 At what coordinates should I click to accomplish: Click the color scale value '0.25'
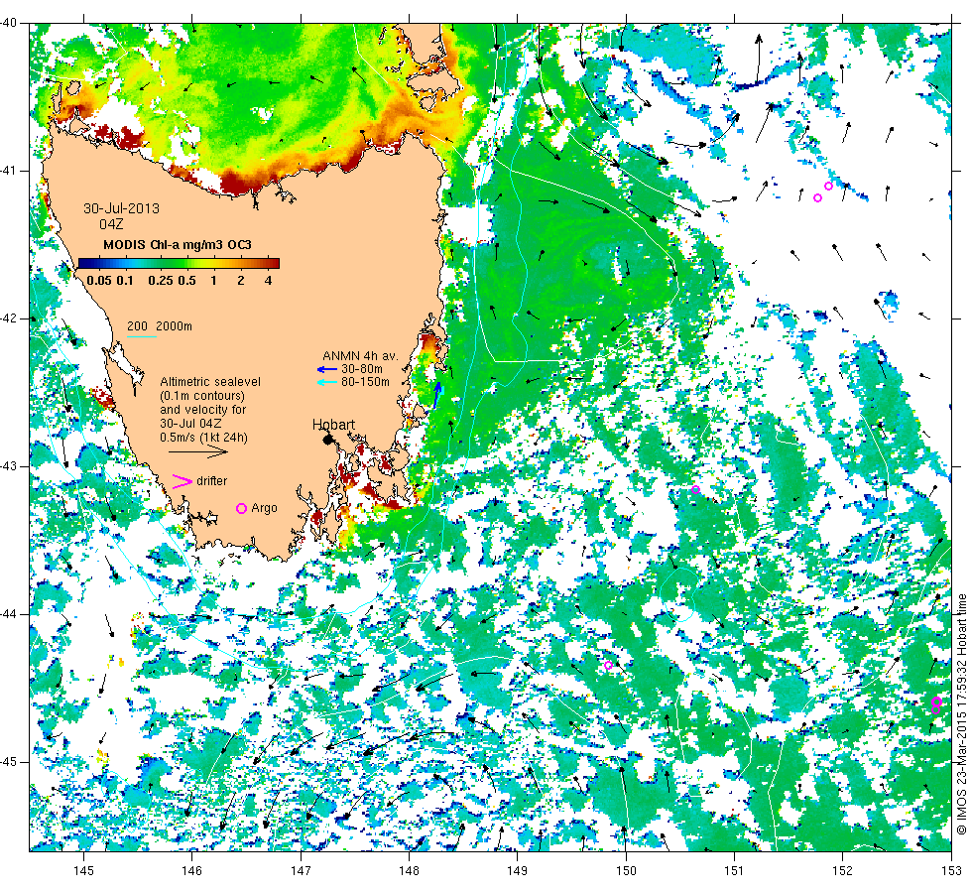pyautogui.click(x=160, y=280)
